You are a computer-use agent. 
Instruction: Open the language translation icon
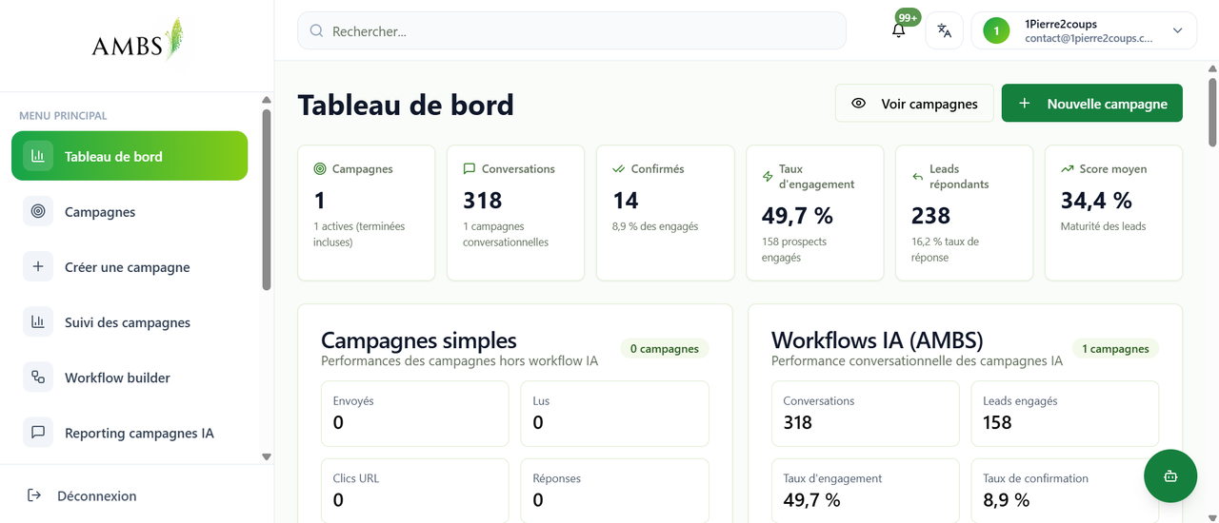944,30
